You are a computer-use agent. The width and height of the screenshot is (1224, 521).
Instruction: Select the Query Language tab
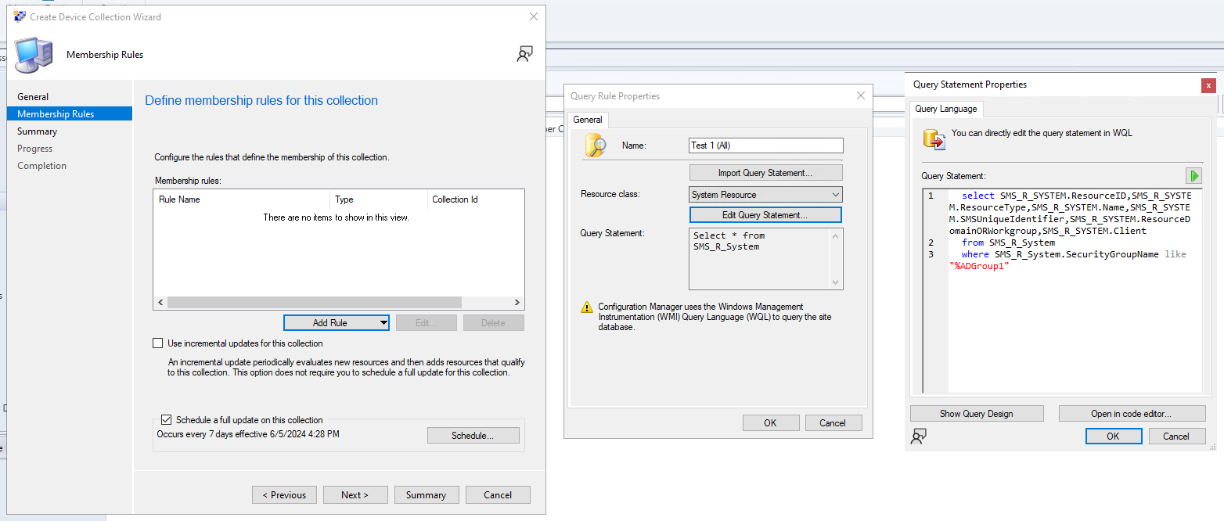click(x=945, y=109)
